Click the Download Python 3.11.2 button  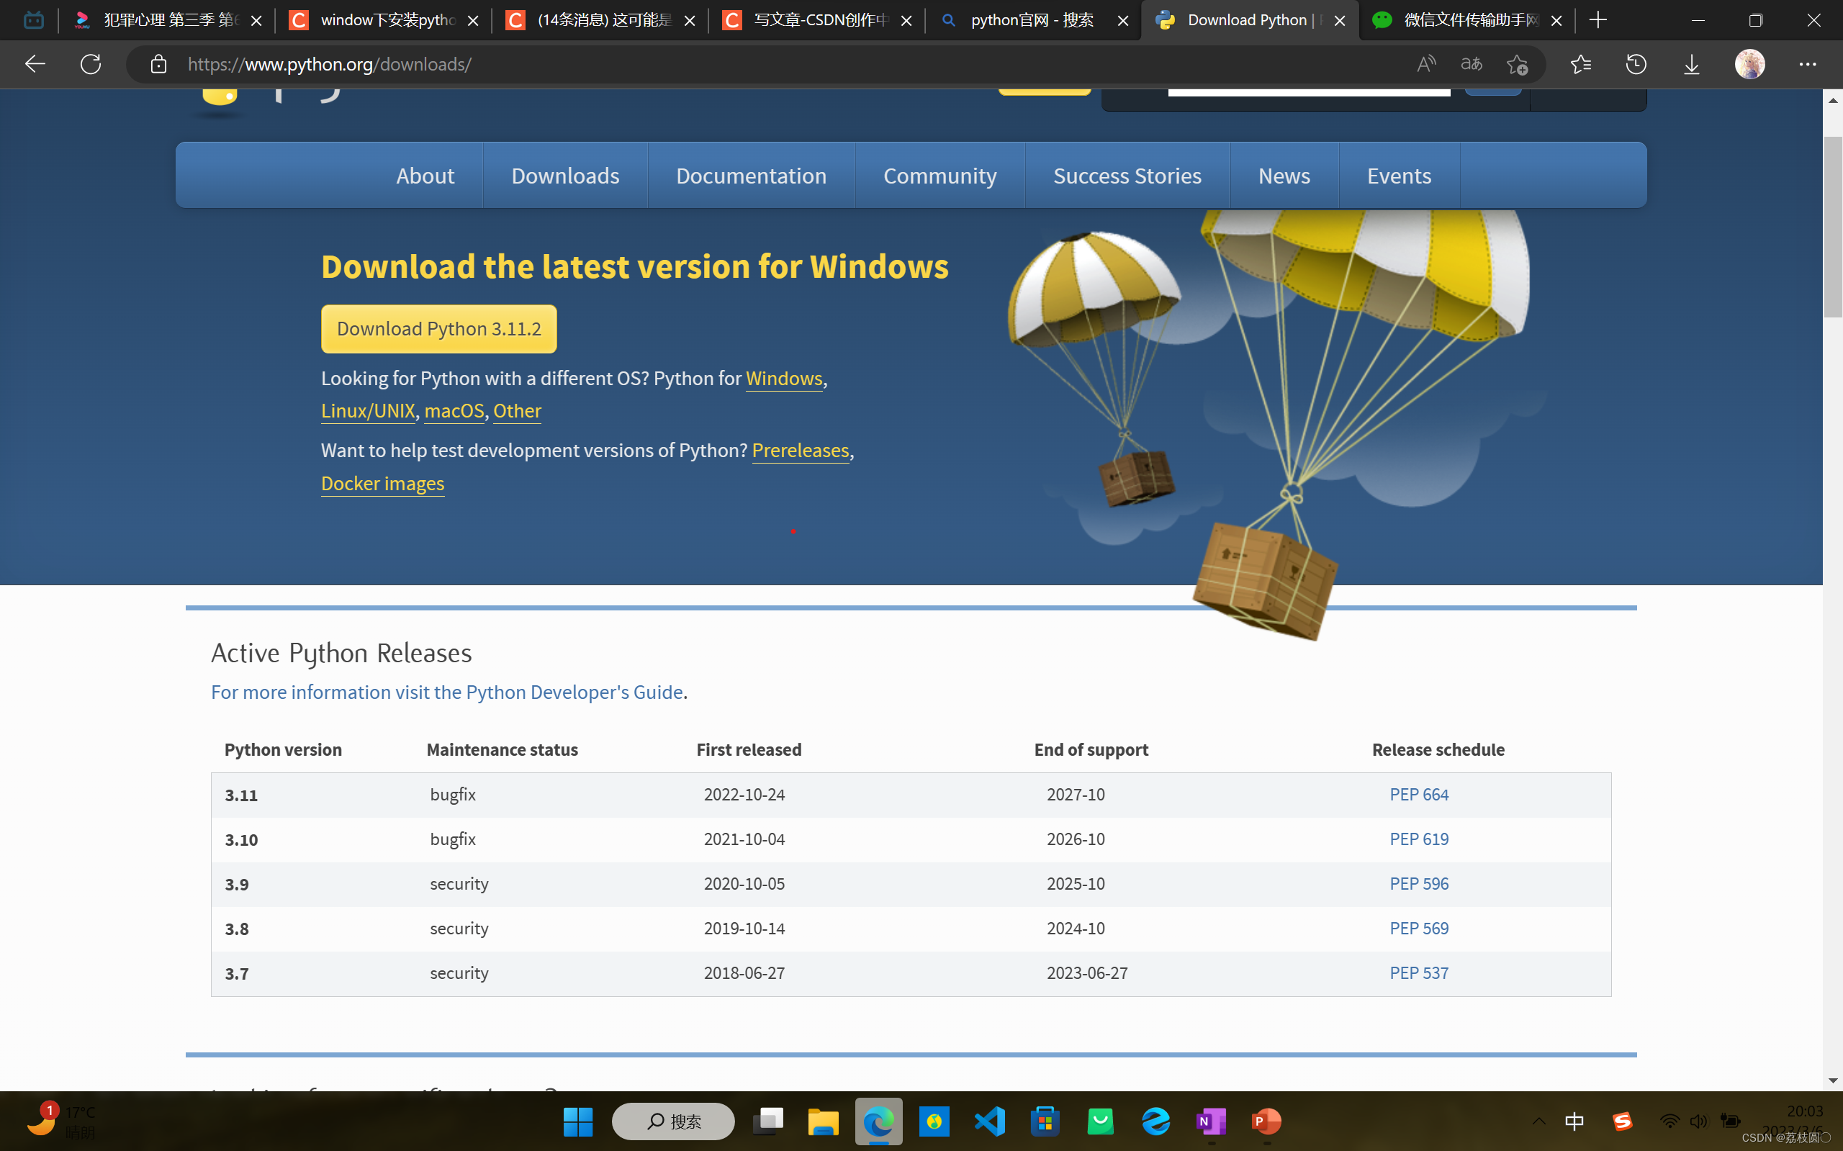438,329
